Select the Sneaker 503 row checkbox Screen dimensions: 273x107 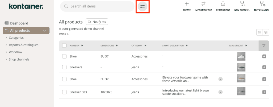tap(64, 92)
